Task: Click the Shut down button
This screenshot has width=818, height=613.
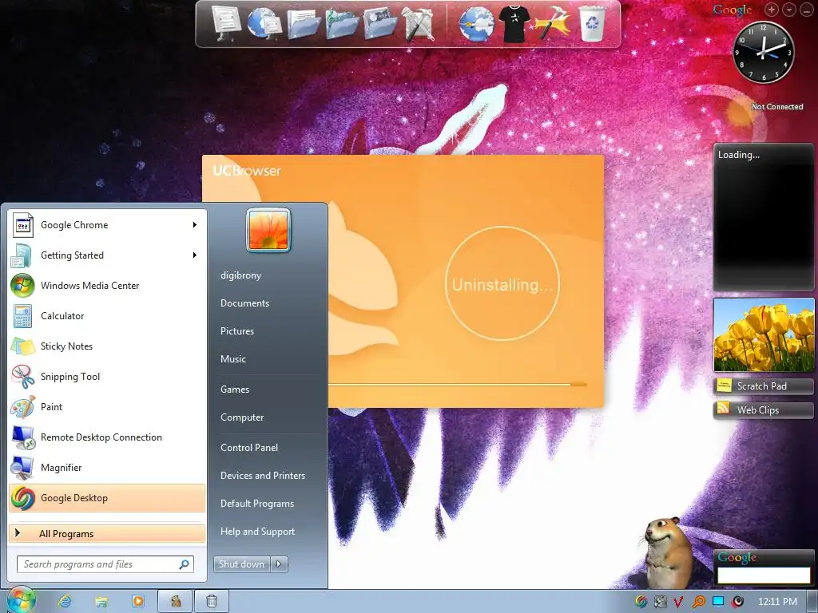Action: tap(241, 564)
